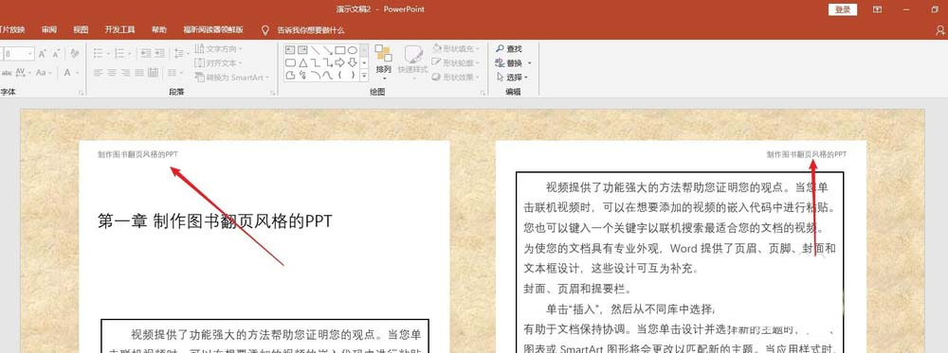Open the 绘图 drawing dialog launcher

(x=483, y=93)
